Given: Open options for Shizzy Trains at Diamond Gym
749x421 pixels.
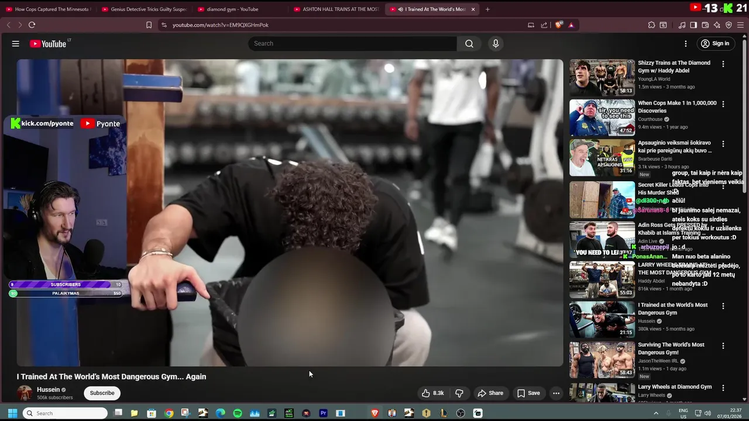Looking at the screenshot, I should (x=723, y=64).
